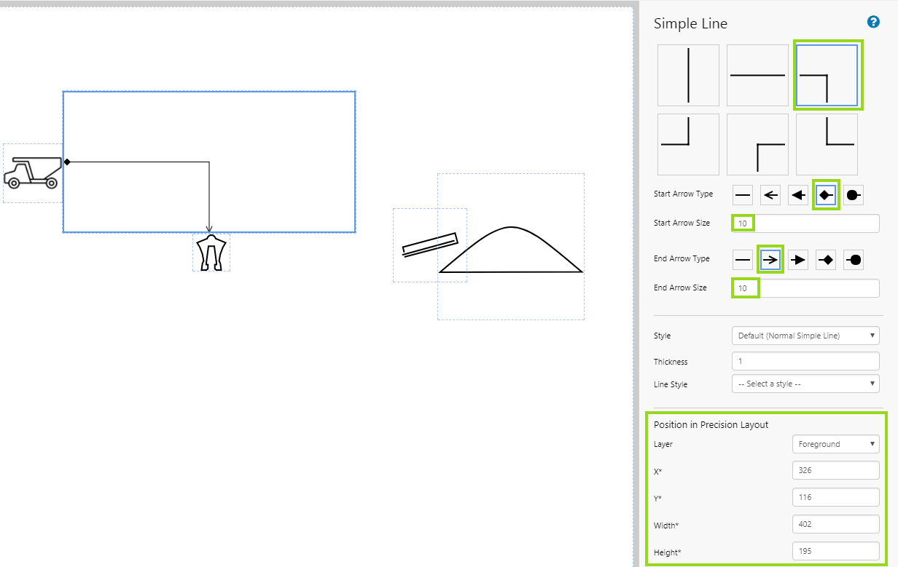Image resolution: width=898 pixels, height=567 pixels.
Task: Set start arrow type to diamond
Action: tap(826, 195)
